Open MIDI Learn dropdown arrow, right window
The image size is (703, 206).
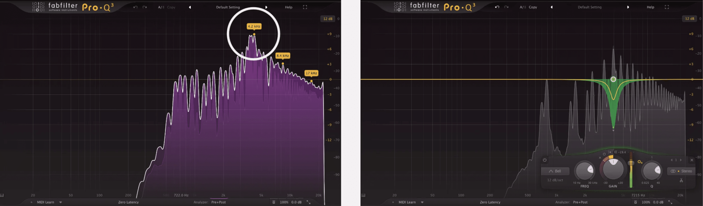click(x=422, y=202)
